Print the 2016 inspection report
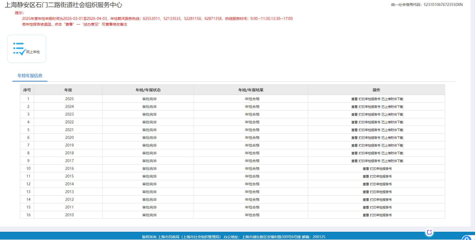The height and width of the screenshot is (240, 475). [381, 169]
